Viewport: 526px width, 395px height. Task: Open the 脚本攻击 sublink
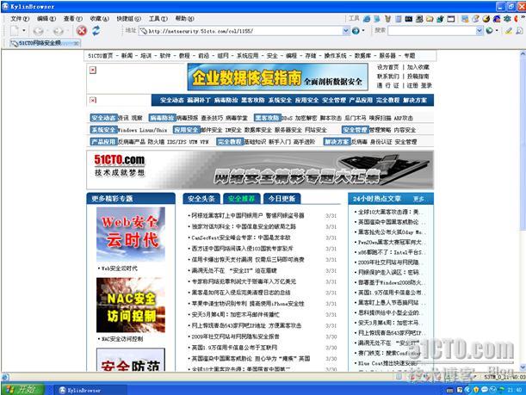tap(331, 118)
